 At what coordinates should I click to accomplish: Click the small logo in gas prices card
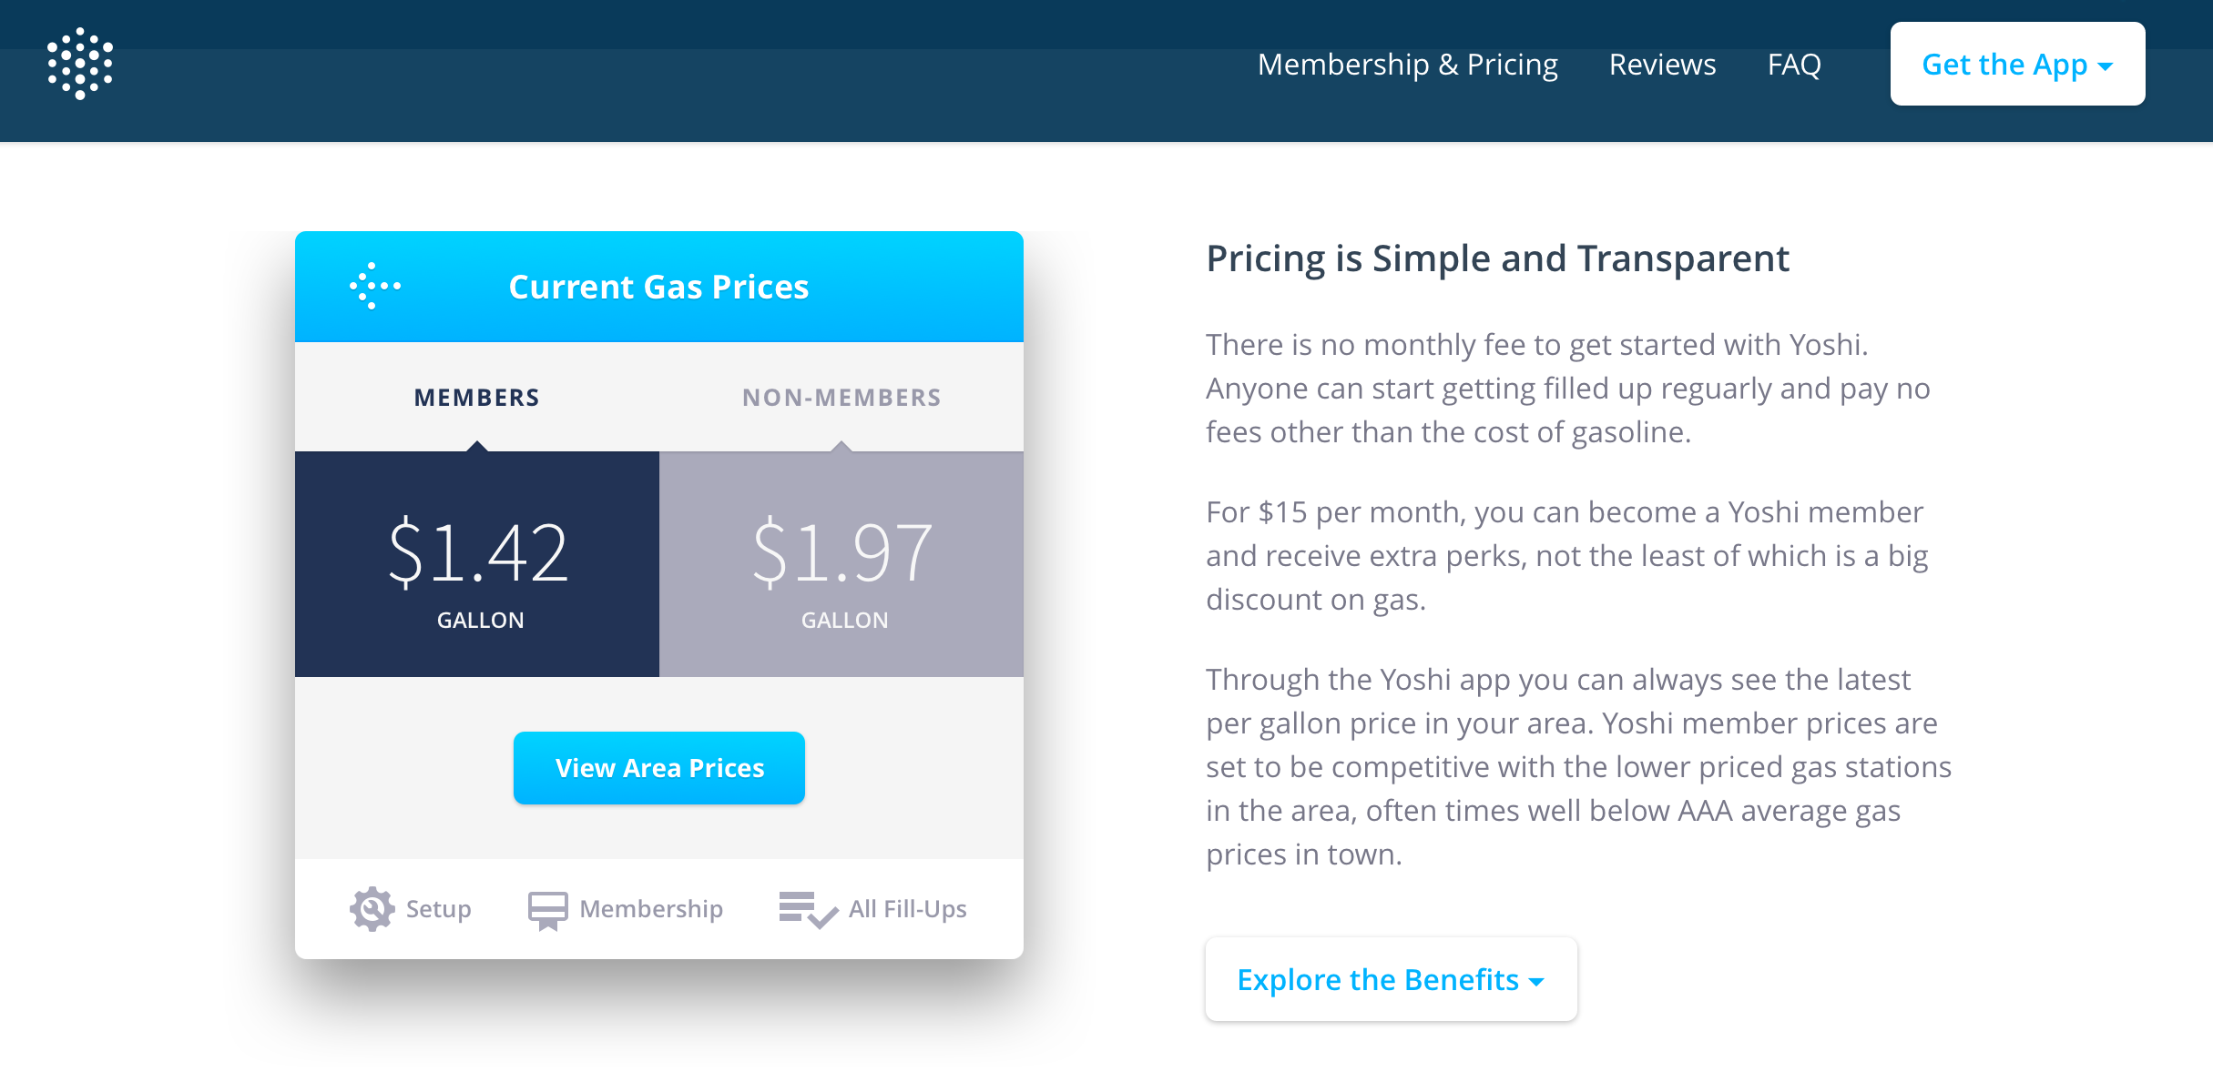pyautogui.click(x=374, y=287)
